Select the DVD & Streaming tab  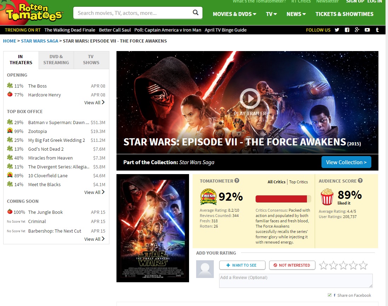(56, 60)
